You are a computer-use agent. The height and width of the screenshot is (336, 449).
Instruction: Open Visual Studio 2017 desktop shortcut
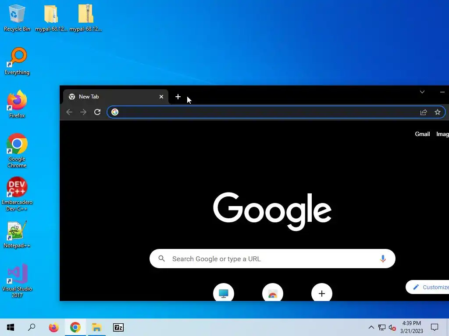point(17,280)
